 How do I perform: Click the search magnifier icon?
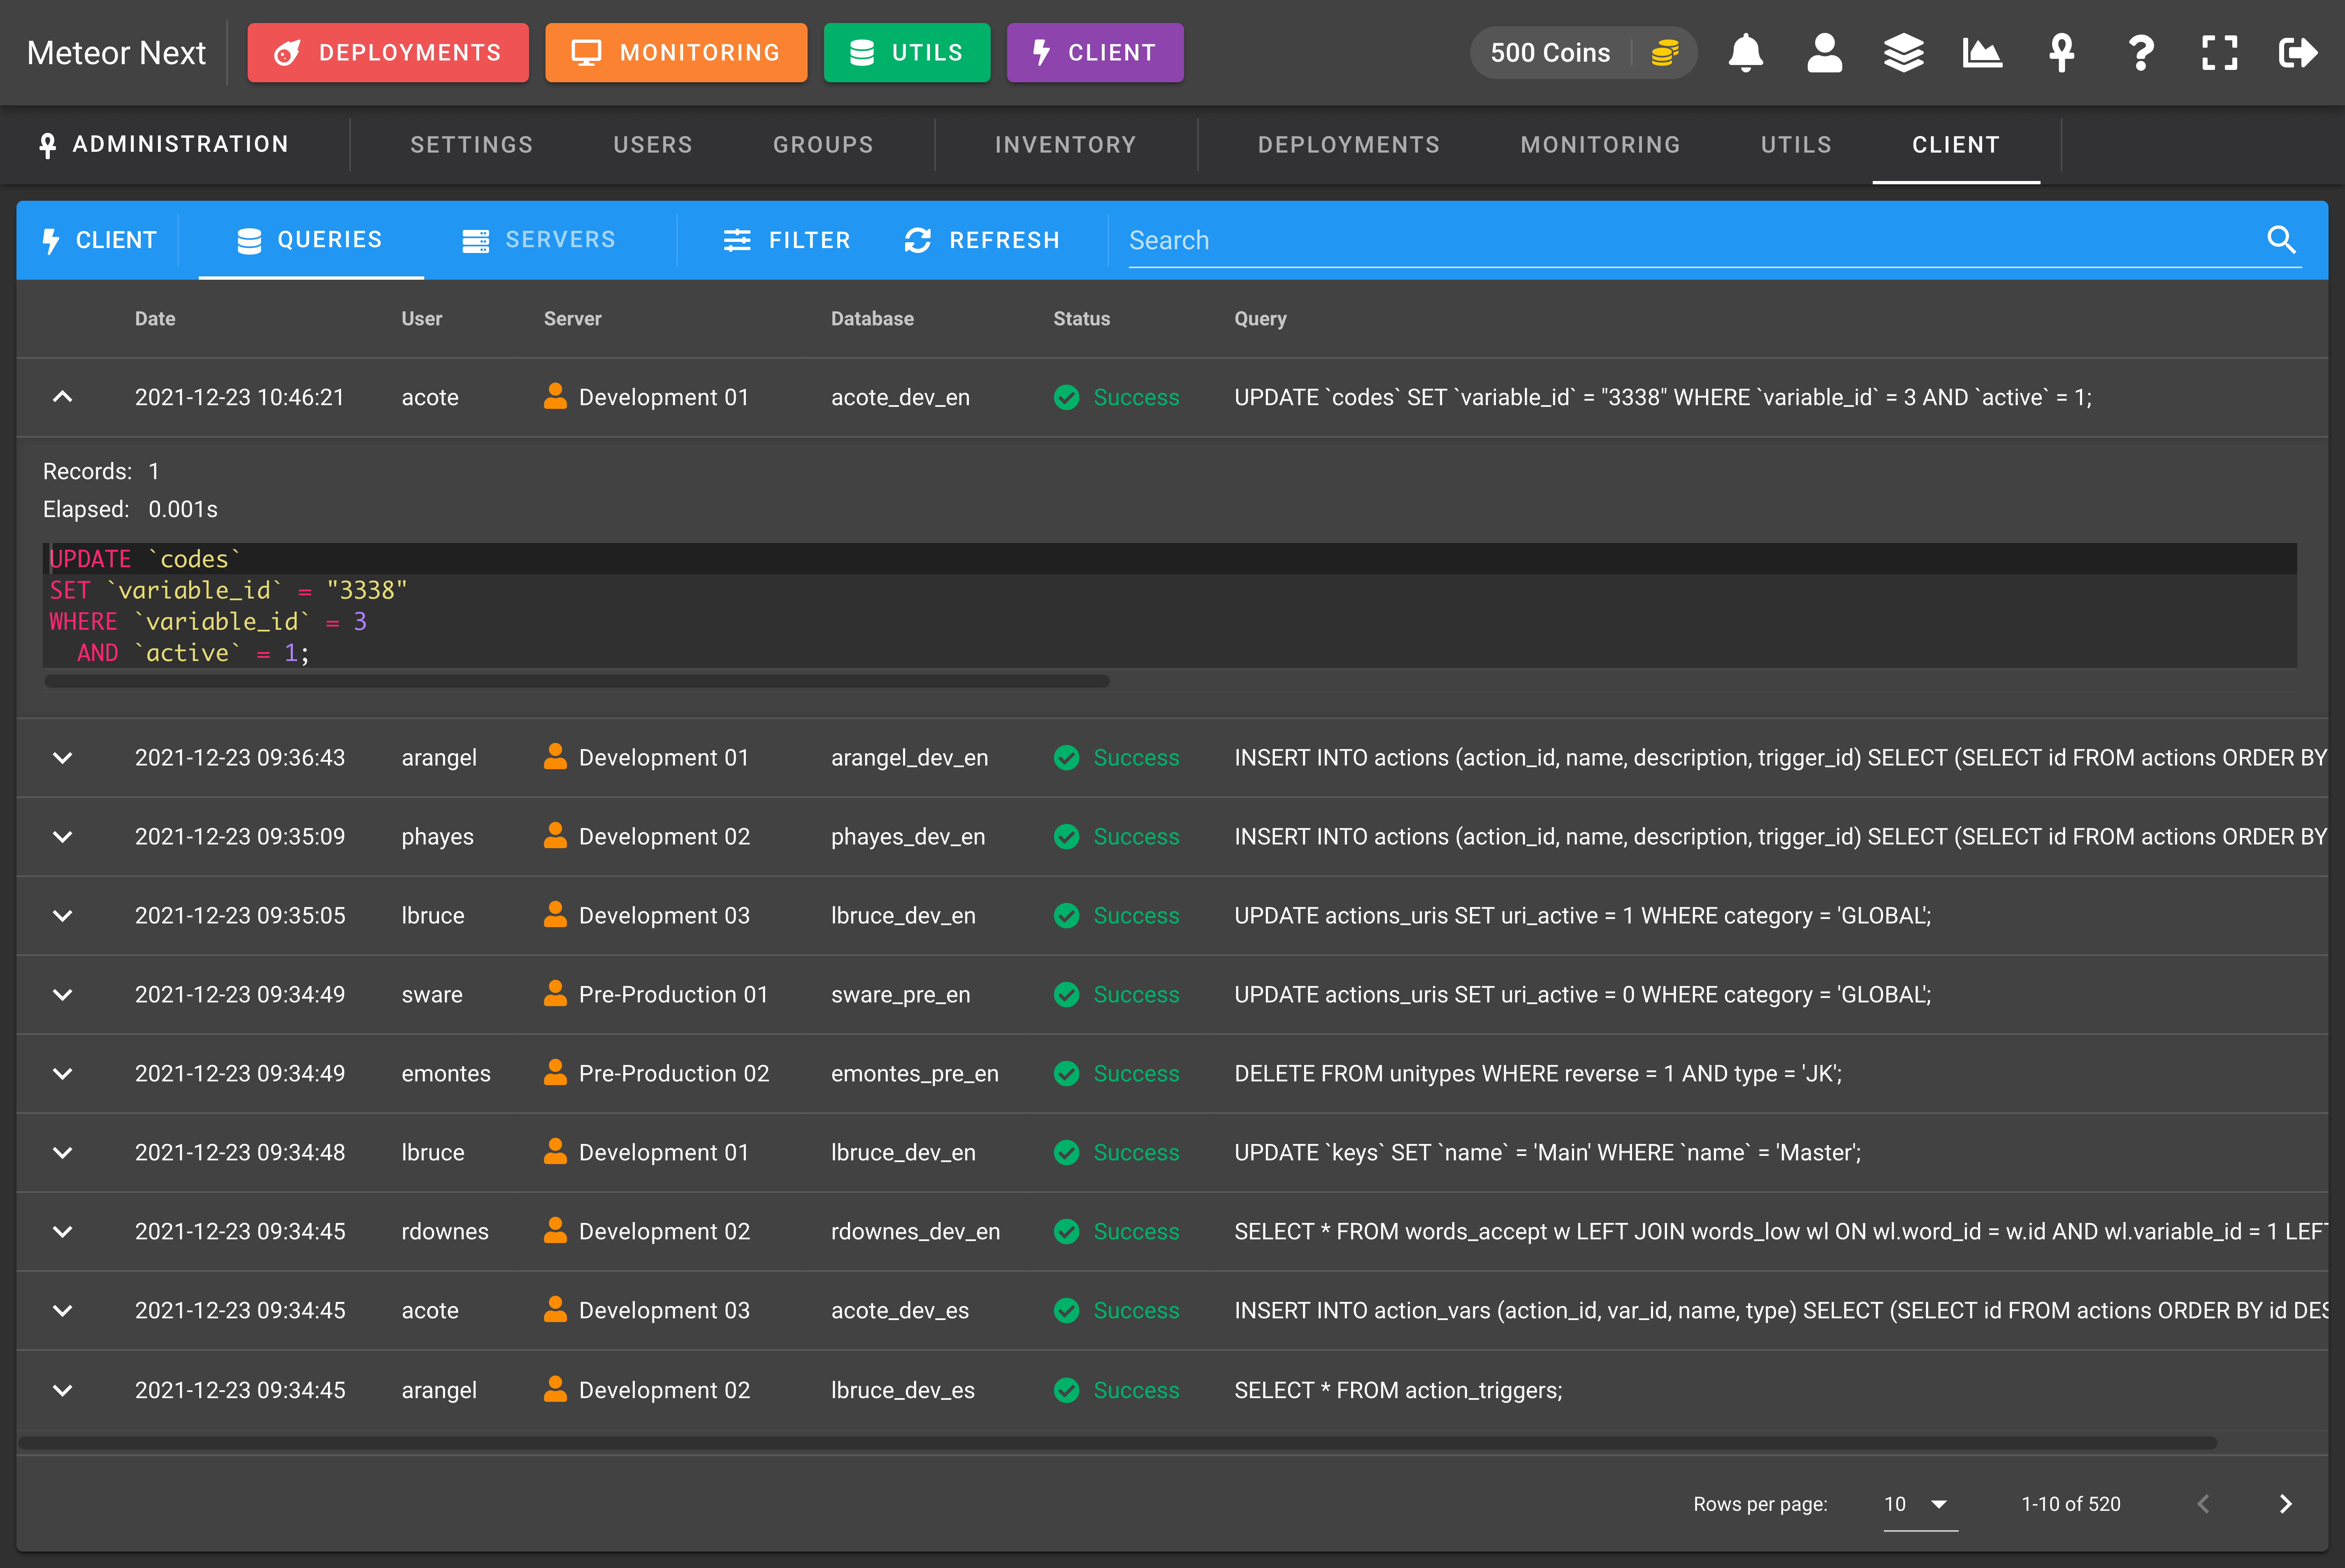[2281, 240]
